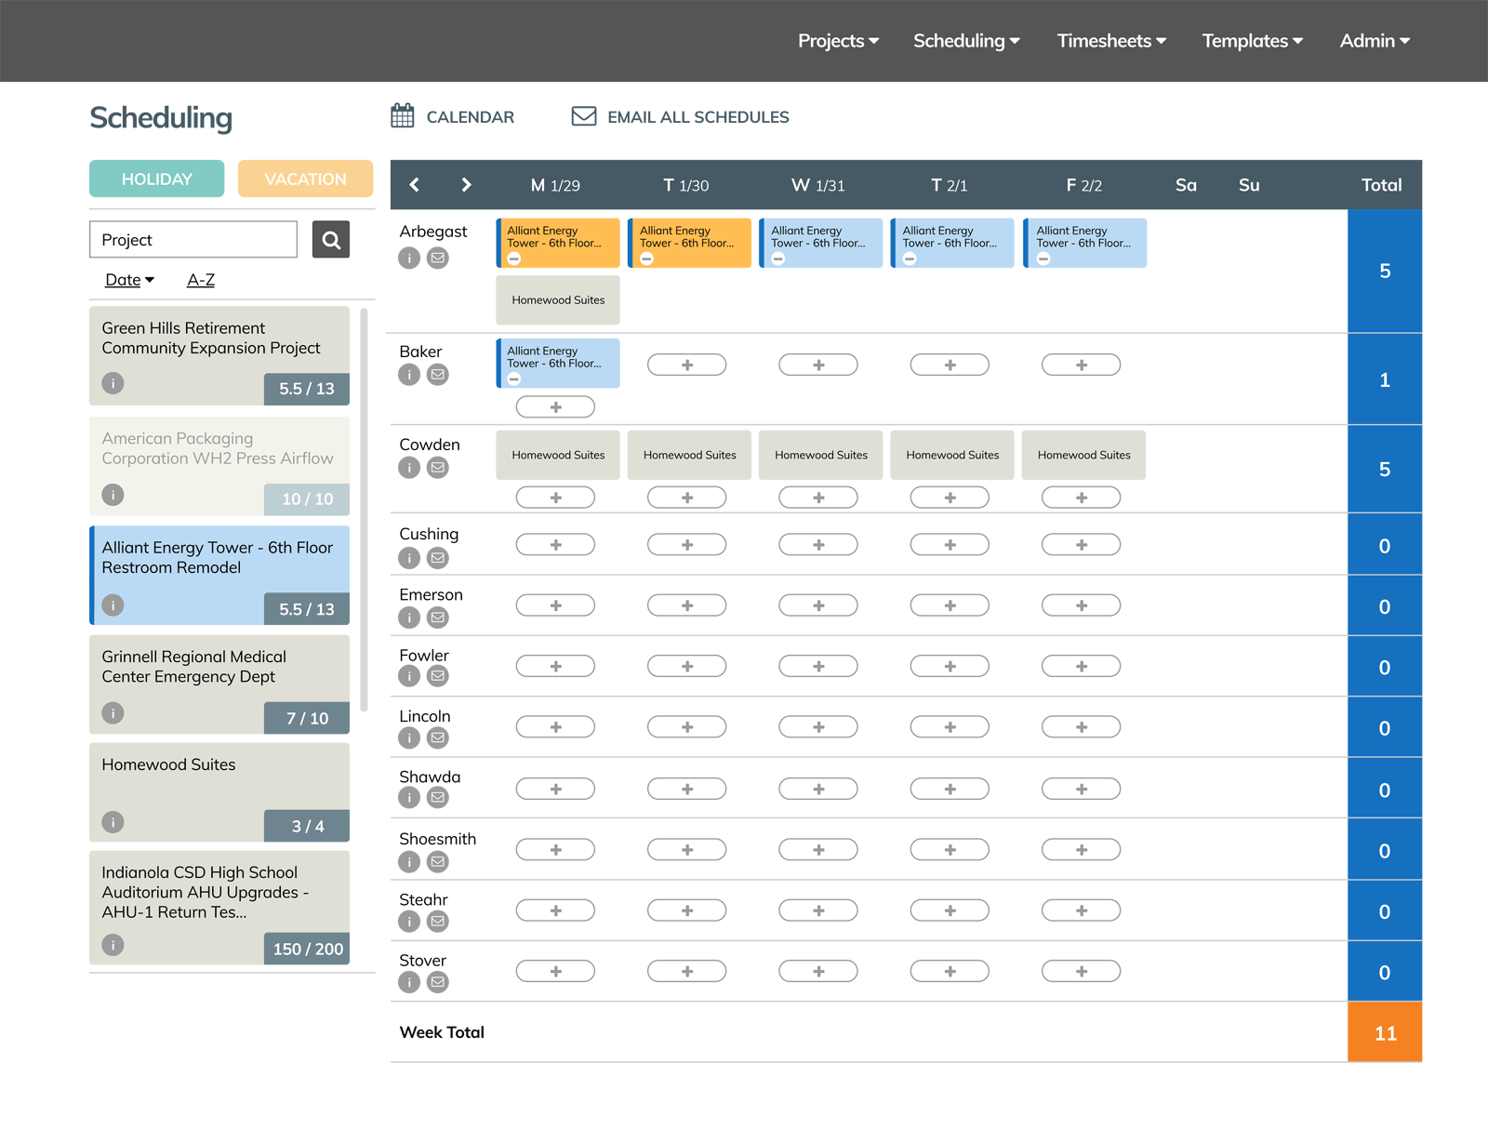
Task: Open info icon on Homewood Suites project card
Action: (x=113, y=822)
